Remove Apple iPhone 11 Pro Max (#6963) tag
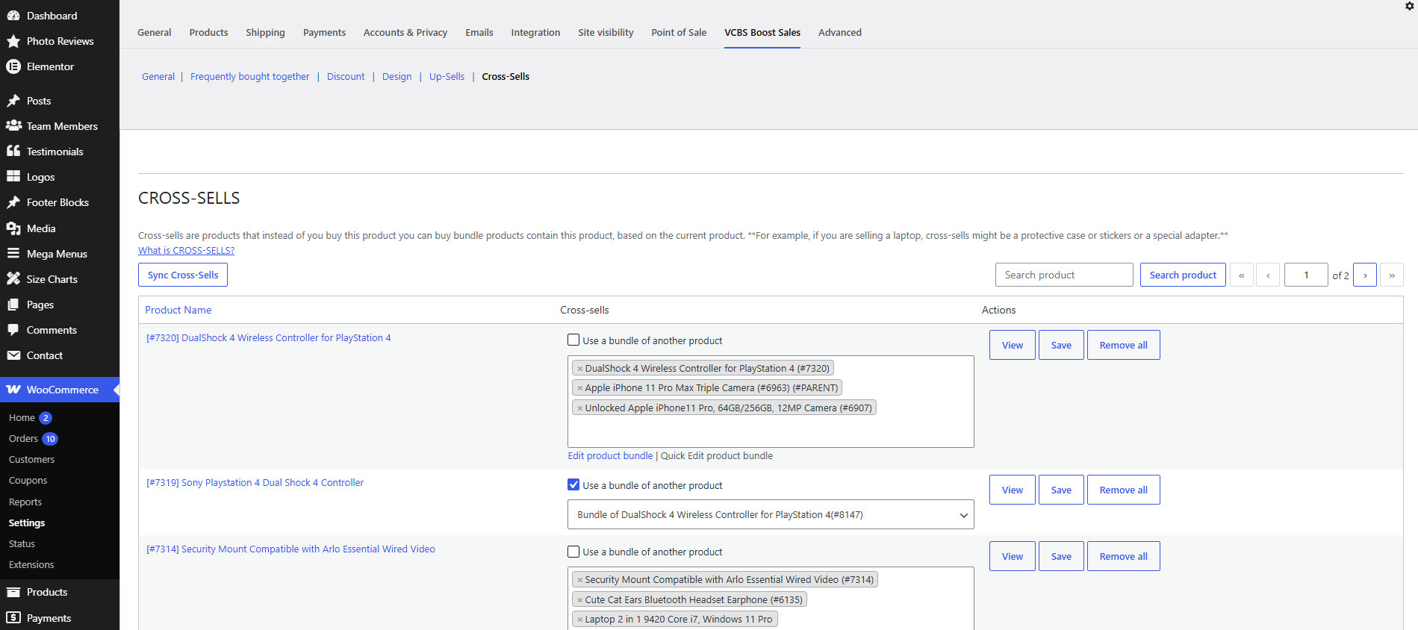This screenshot has height=630, width=1418. [579, 388]
